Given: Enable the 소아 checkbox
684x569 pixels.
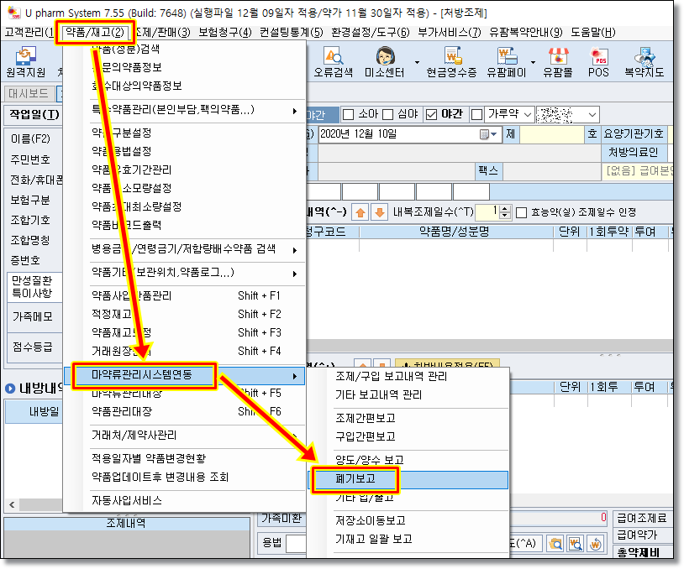Looking at the screenshot, I should click(348, 115).
